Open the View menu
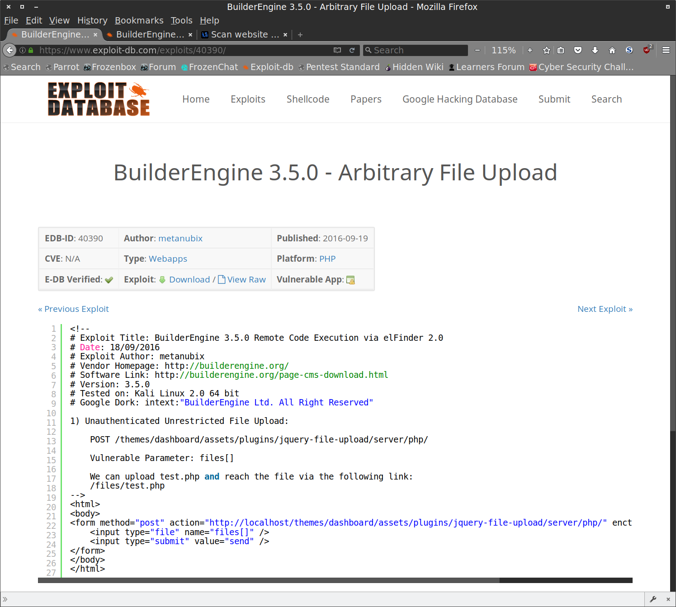The width and height of the screenshot is (676, 607). [x=59, y=20]
